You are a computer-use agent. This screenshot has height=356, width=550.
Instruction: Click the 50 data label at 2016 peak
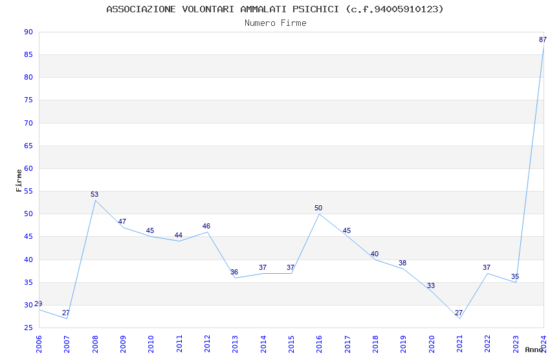point(318,208)
